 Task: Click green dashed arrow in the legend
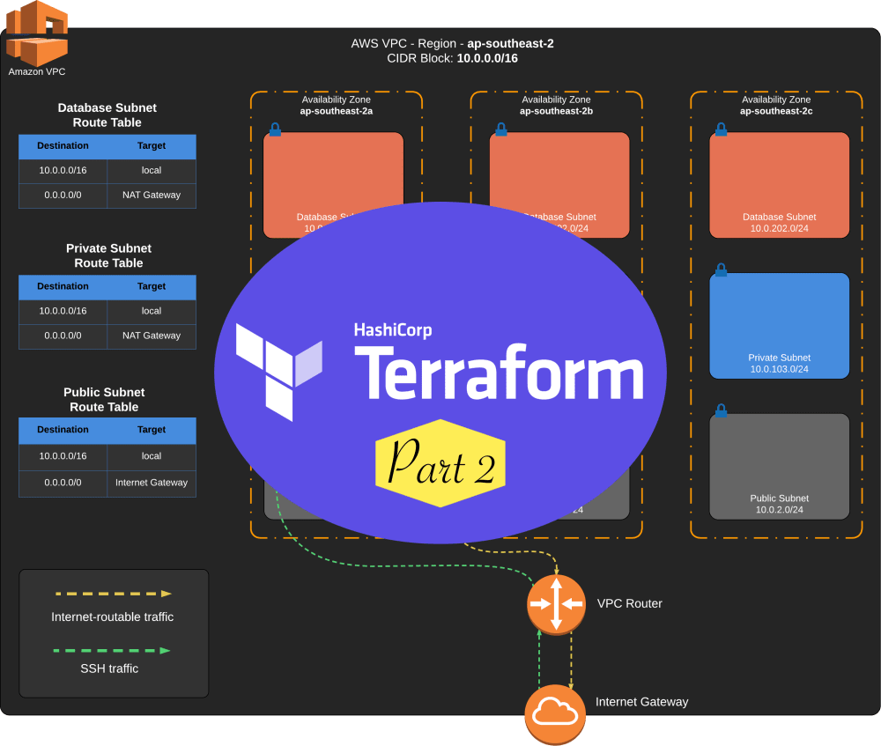coord(112,651)
